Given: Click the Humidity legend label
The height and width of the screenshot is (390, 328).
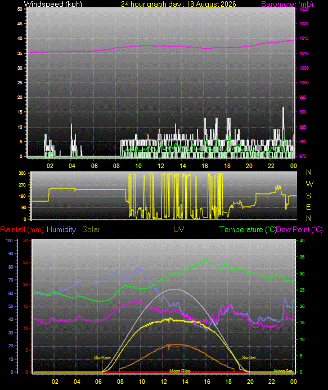Looking at the screenshot, I should tap(61, 229).
